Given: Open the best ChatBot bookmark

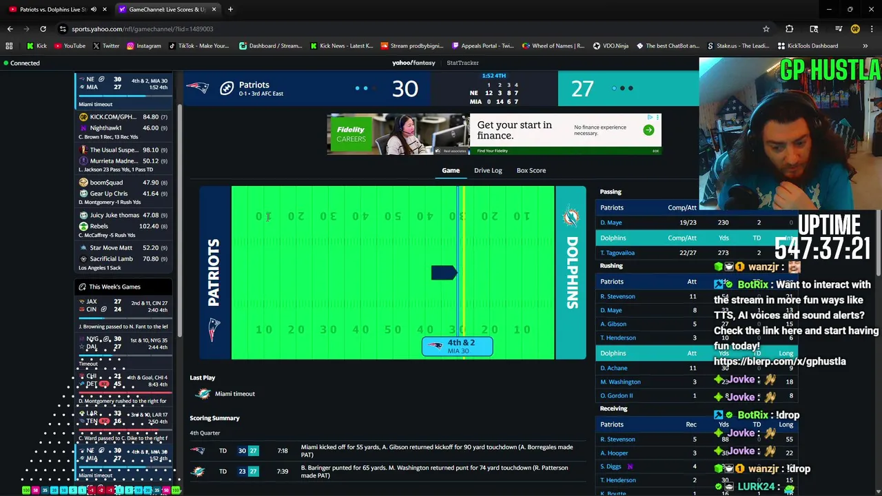Looking at the screenshot, I should click(667, 45).
